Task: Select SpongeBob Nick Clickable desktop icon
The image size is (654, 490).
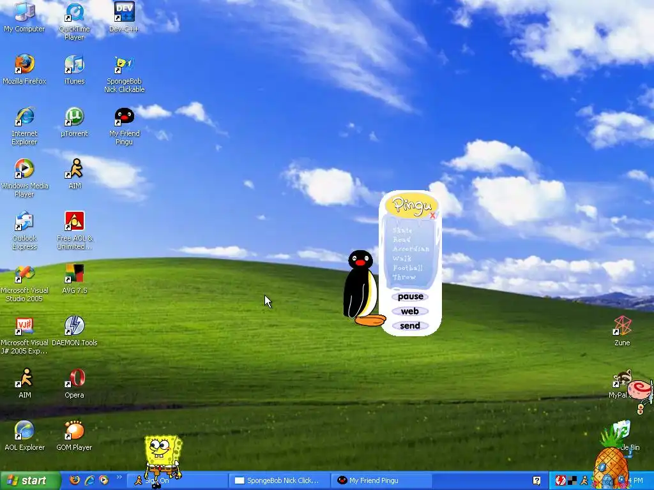Action: click(124, 73)
